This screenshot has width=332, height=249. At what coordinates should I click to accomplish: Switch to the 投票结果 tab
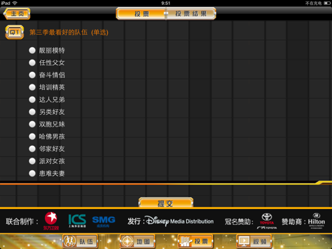pos(191,14)
